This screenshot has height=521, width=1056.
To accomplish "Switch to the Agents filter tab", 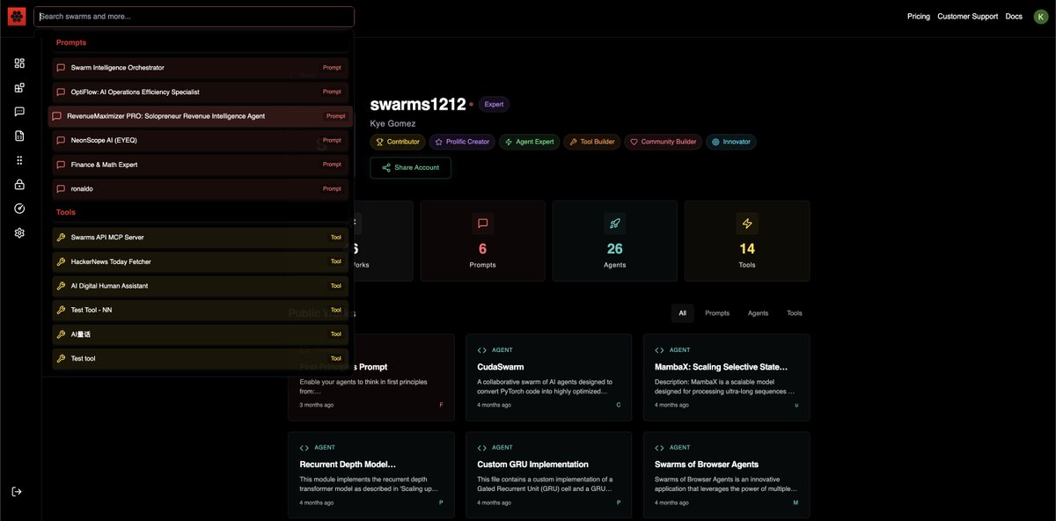I will tap(758, 313).
